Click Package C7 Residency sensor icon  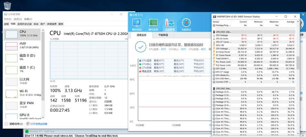[214, 102]
